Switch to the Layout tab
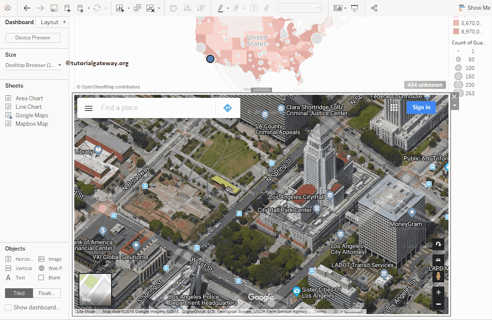 (x=49, y=22)
